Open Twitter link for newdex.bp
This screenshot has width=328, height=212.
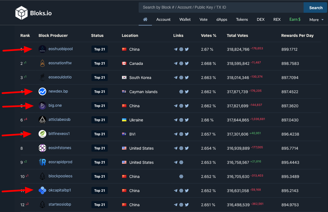[x=187, y=91]
